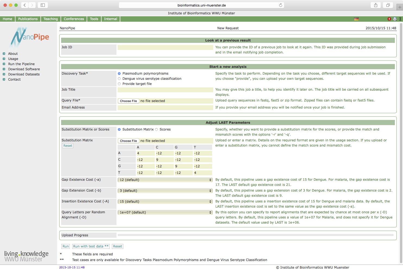Toggle the Safari sidebar icon

43,5
